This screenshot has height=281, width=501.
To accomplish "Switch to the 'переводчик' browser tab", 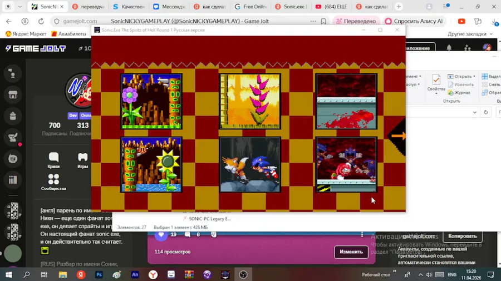I will tap(89, 6).
